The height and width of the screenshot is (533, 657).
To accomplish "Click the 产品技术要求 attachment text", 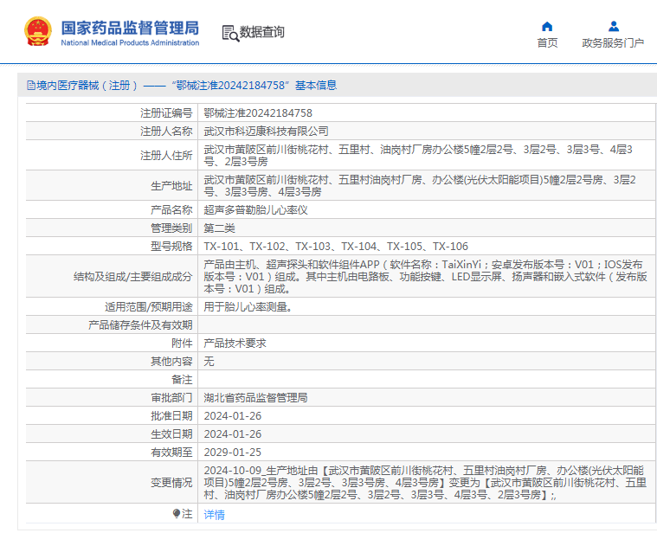I will click(235, 344).
